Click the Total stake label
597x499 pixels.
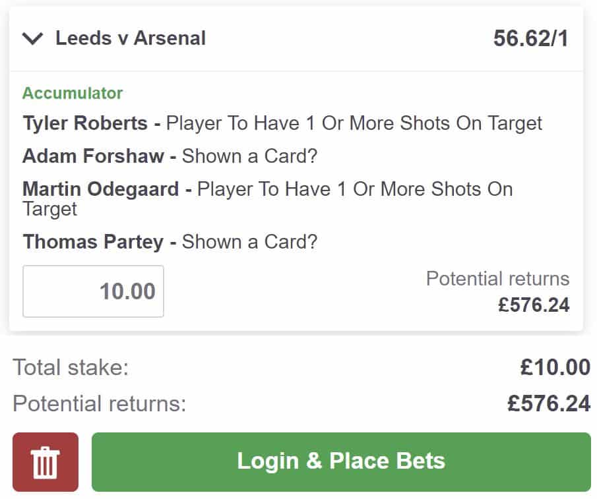(71, 367)
